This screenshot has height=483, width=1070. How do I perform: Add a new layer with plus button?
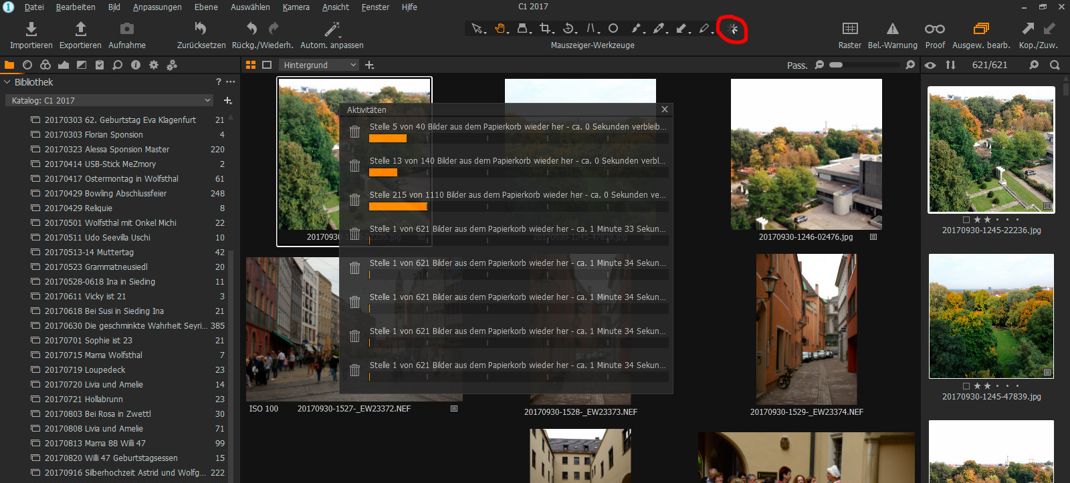[x=370, y=65]
